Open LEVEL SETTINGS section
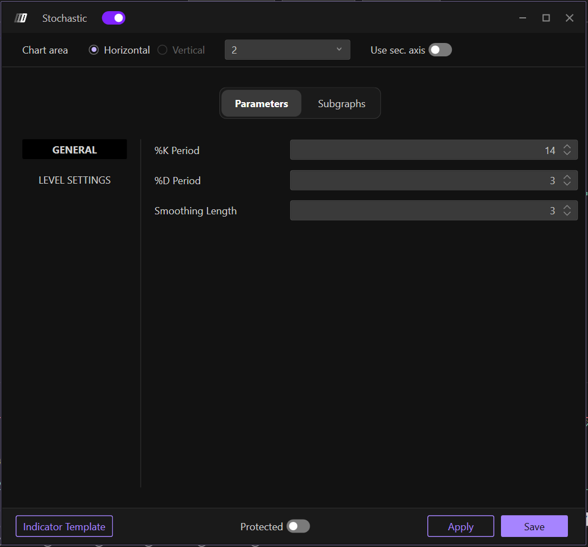Viewport: 588px width, 547px height. [75, 180]
